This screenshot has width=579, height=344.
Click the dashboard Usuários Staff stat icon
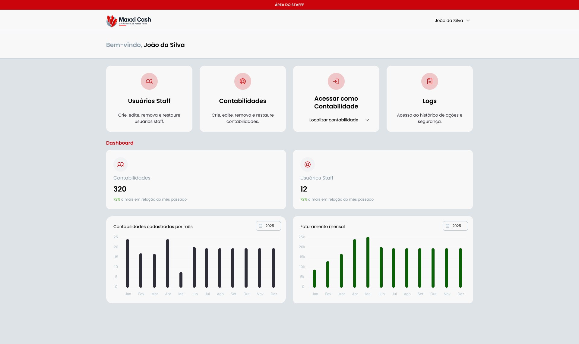[308, 164]
